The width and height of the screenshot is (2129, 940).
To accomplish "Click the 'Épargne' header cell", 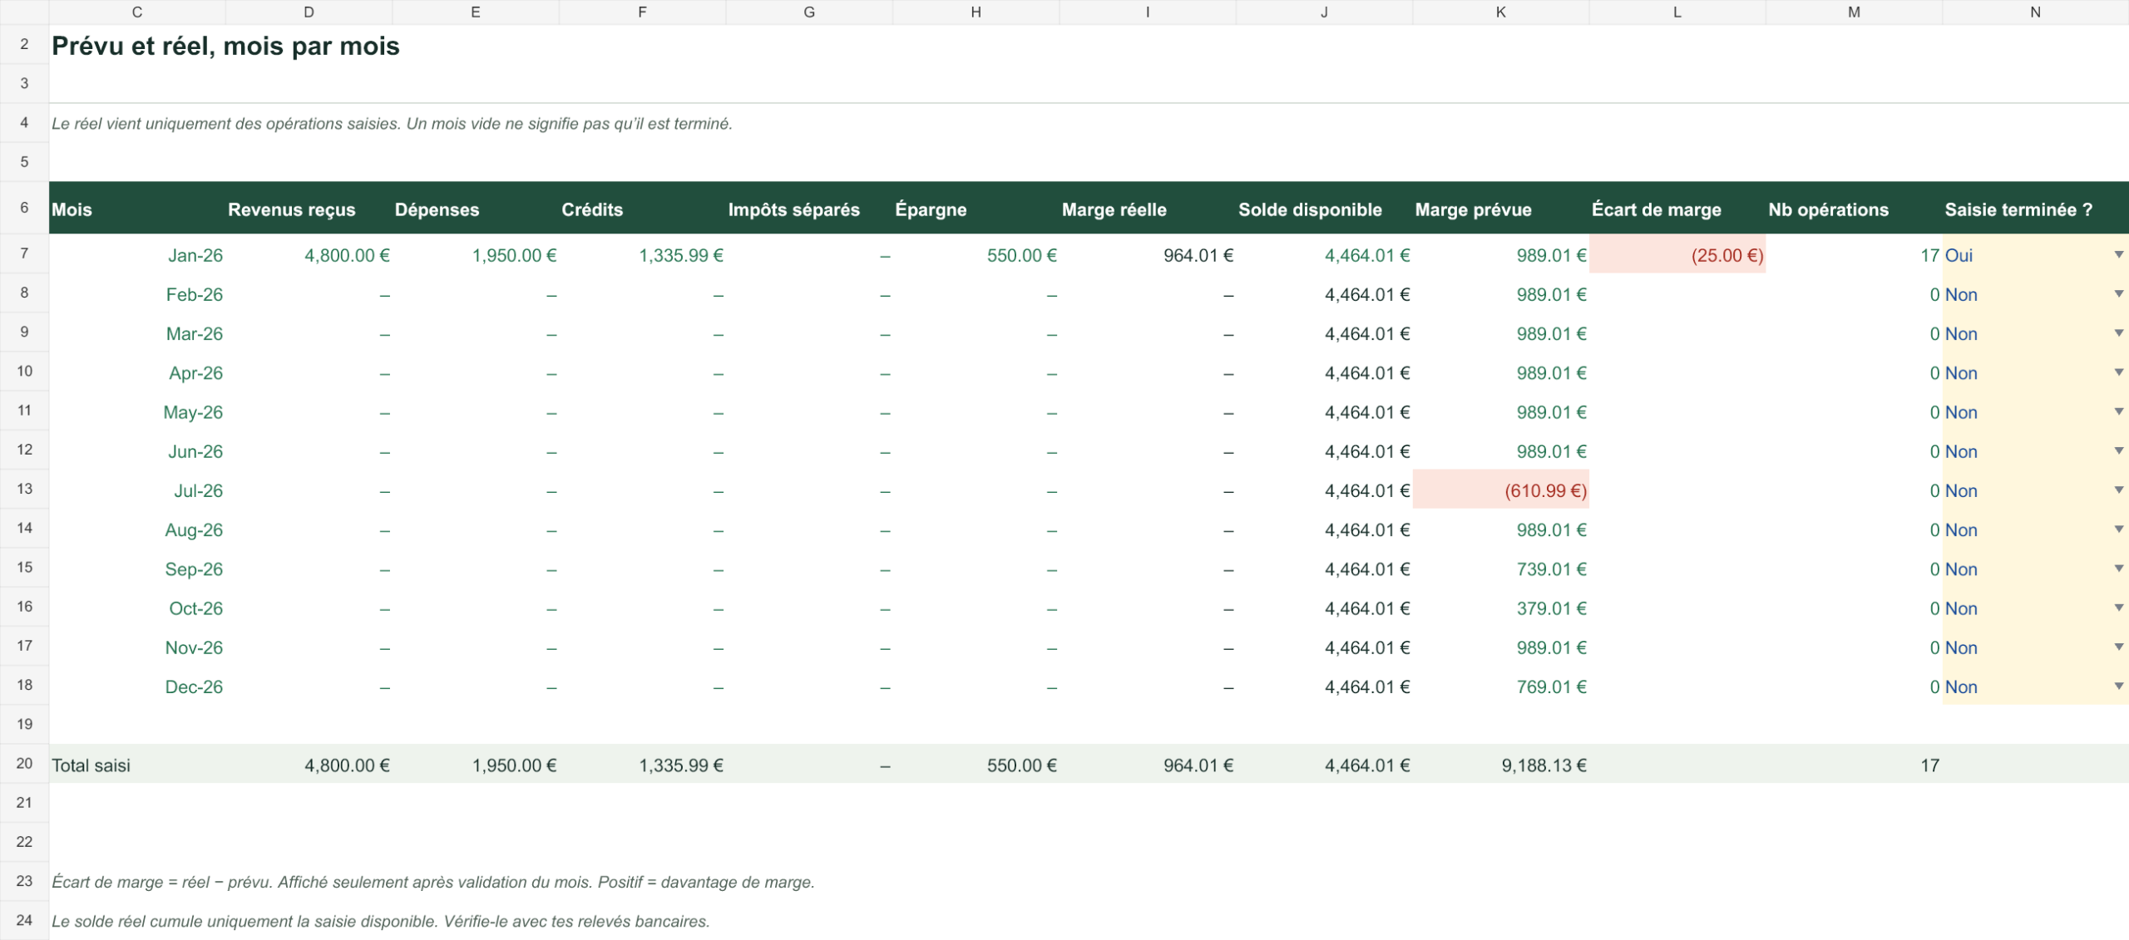I will [976, 209].
